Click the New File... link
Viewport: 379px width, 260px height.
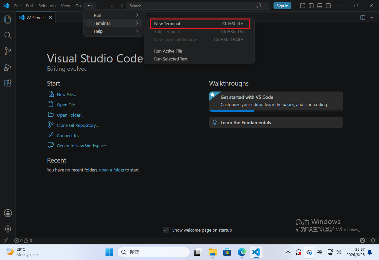click(66, 94)
